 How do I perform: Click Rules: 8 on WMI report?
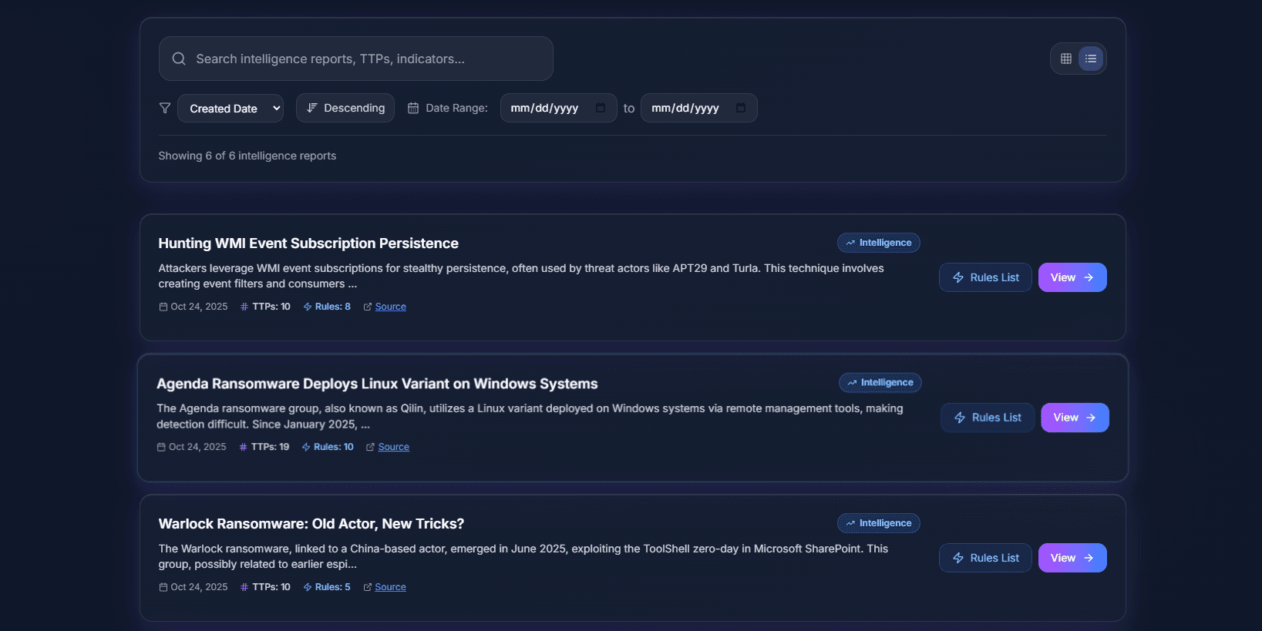(x=327, y=307)
